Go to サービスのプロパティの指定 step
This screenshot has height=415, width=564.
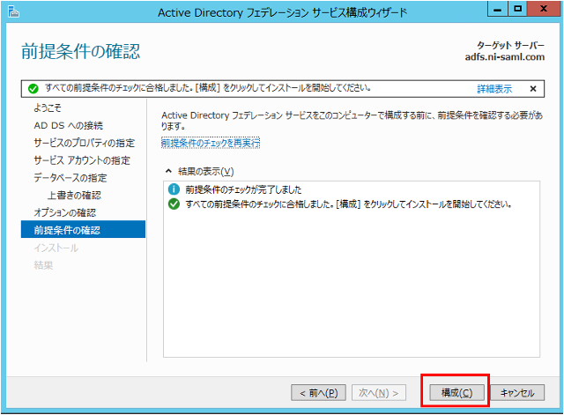(85, 143)
